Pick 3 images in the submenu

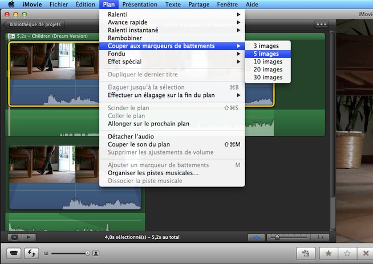267,46
